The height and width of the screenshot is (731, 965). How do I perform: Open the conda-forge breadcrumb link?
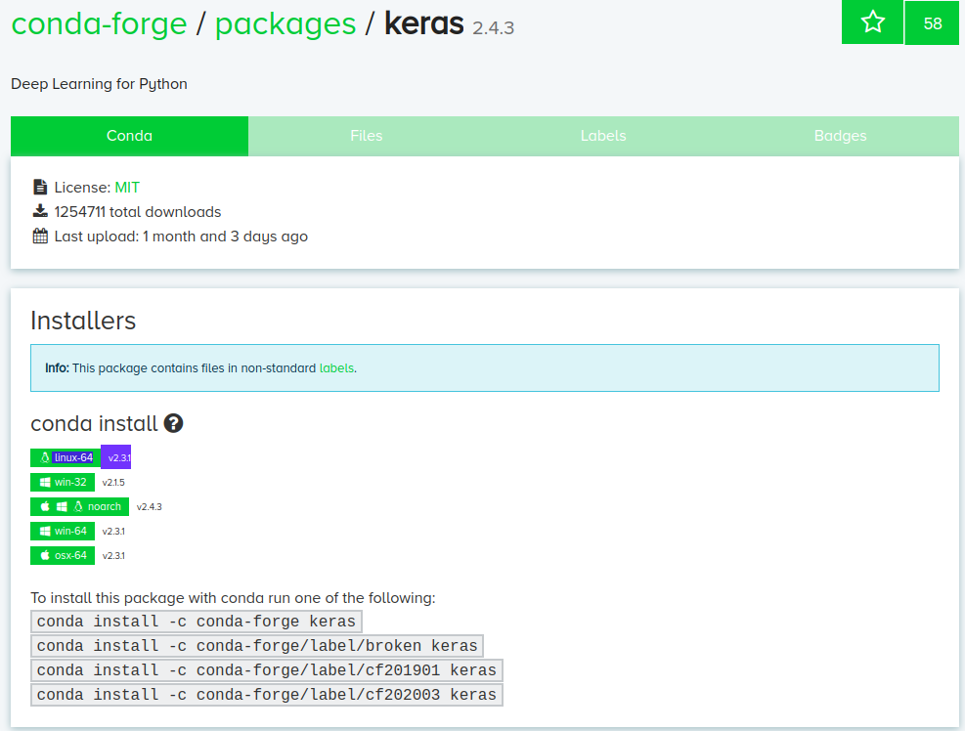point(99,24)
